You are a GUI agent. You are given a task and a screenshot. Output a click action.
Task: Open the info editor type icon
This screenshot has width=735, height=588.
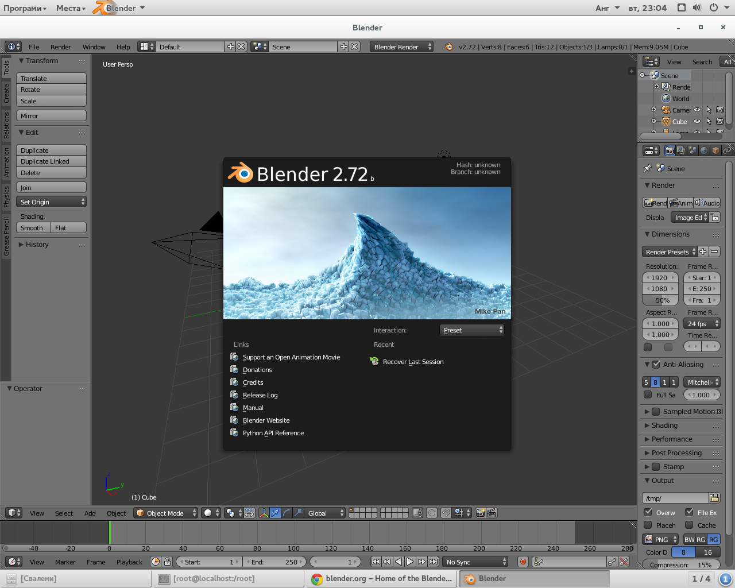click(13, 47)
